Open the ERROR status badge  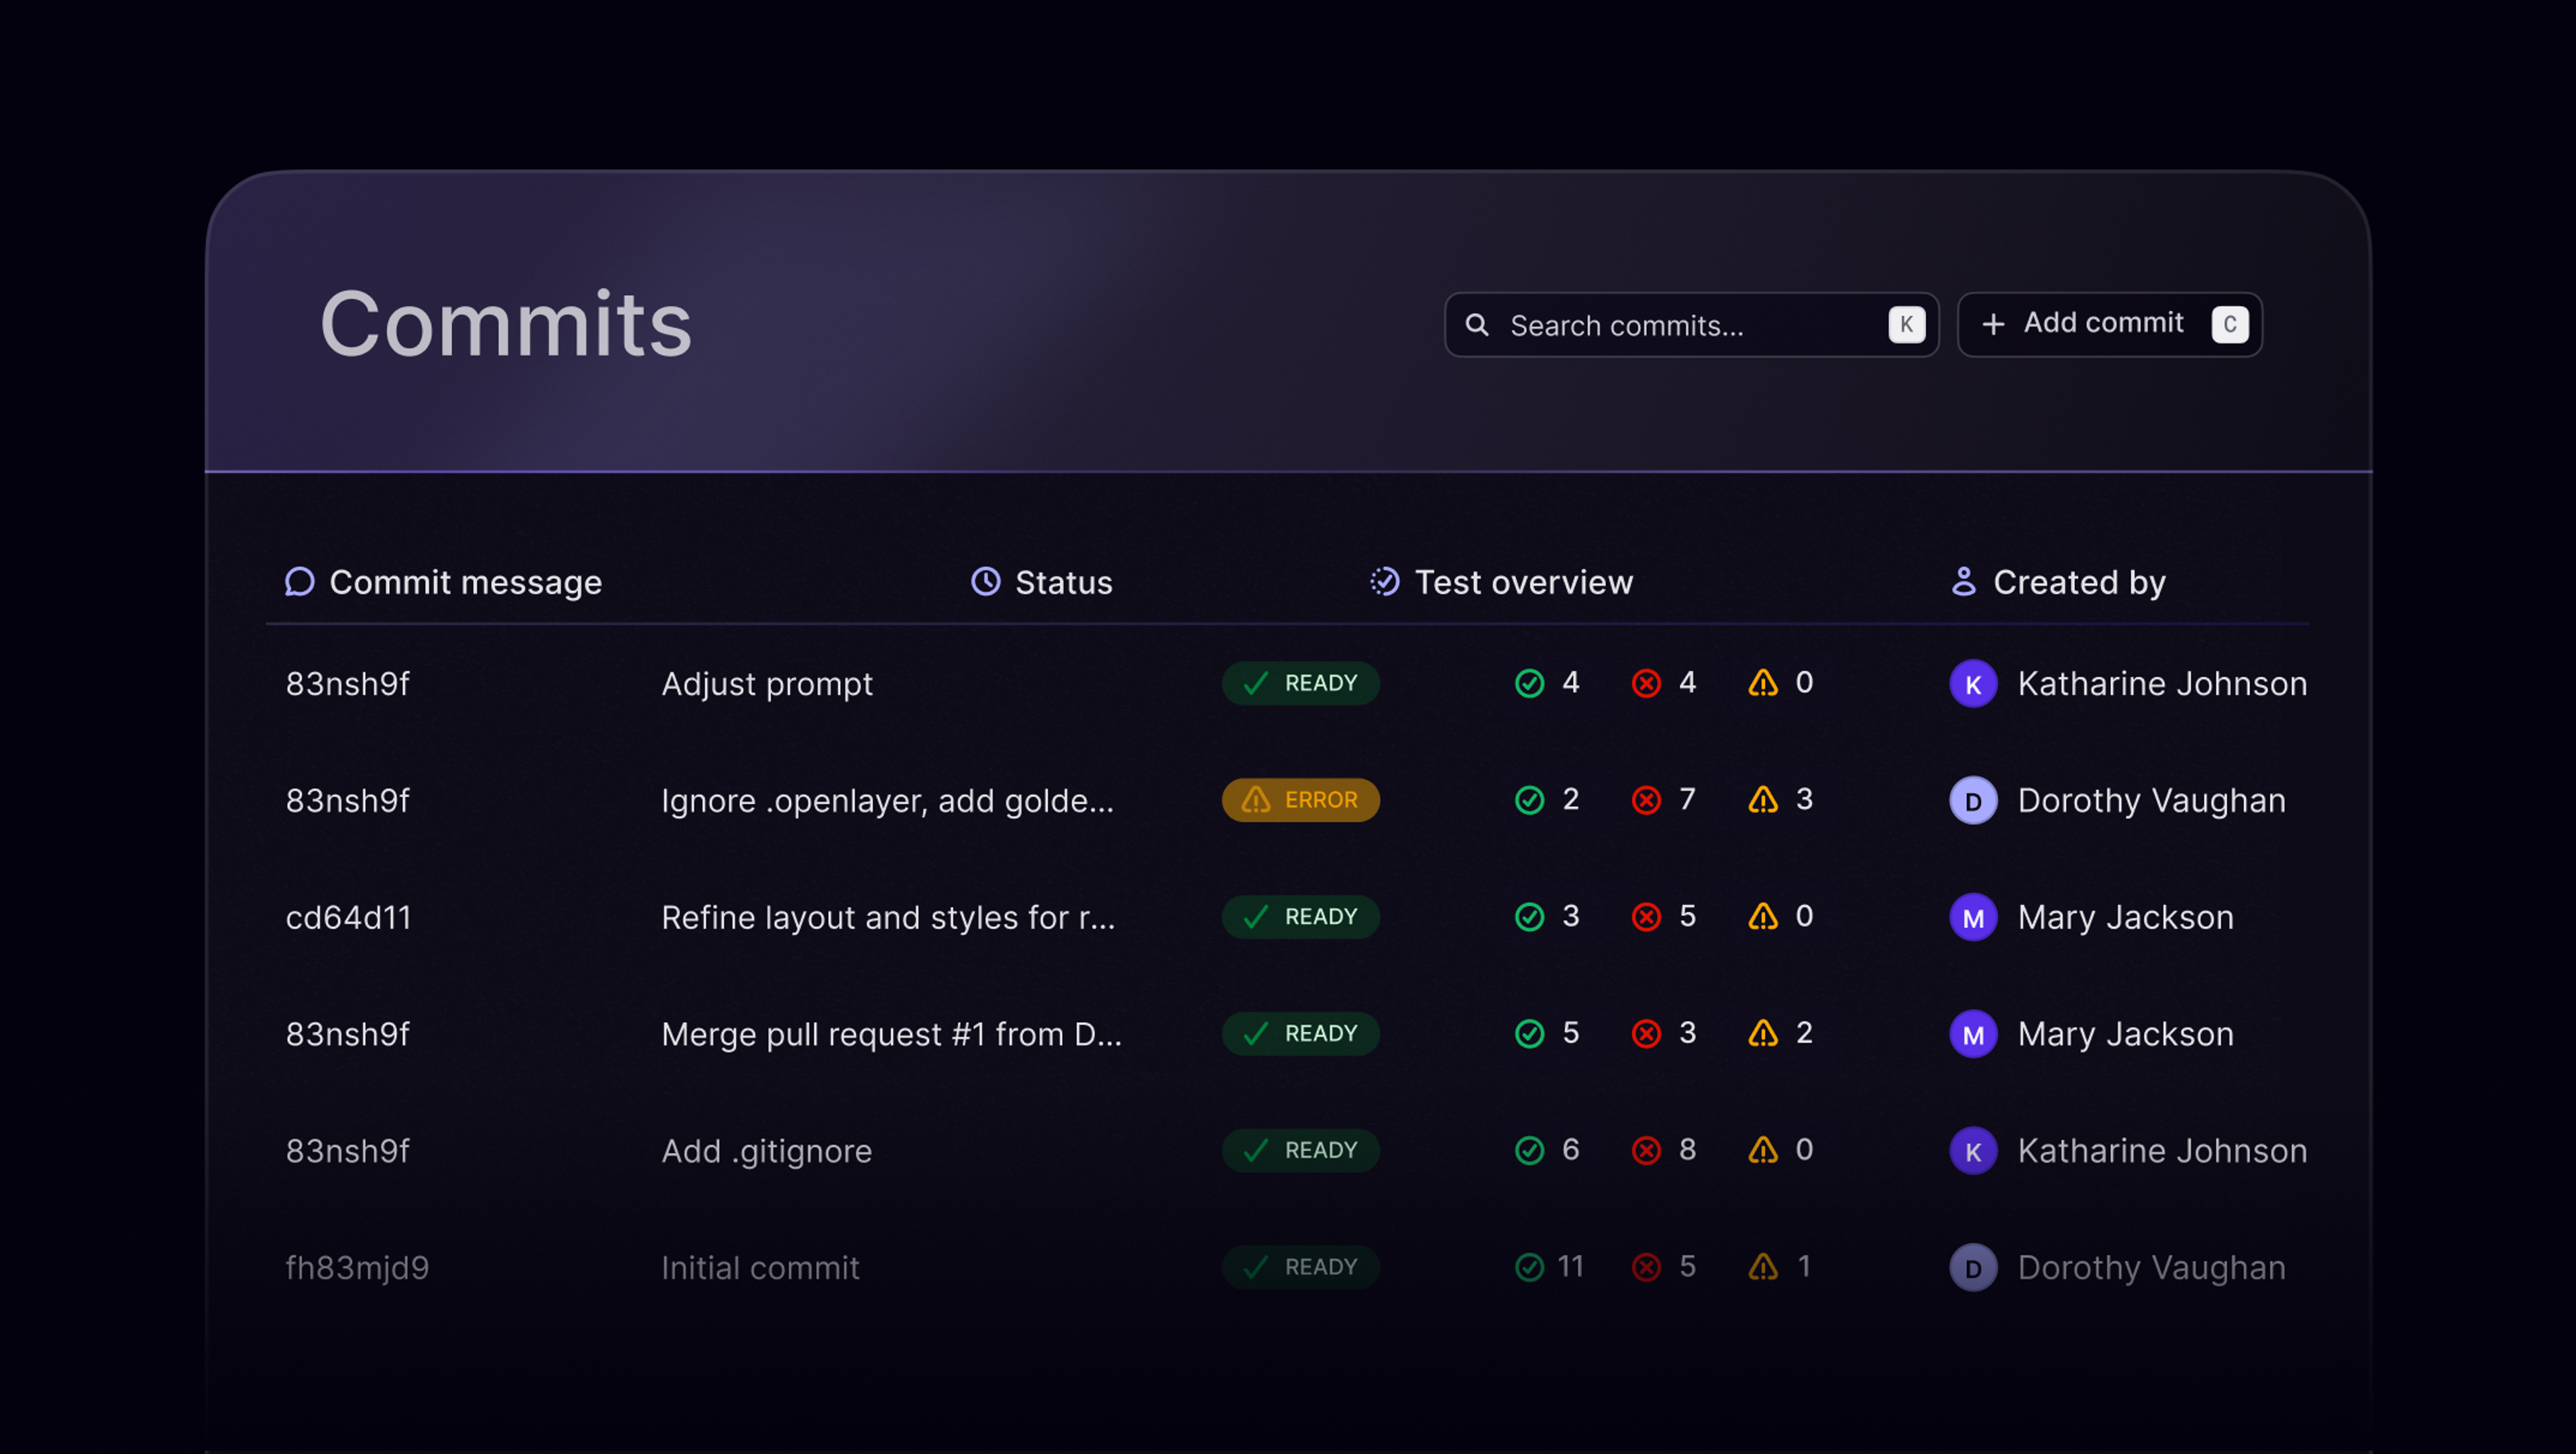pos(1300,800)
